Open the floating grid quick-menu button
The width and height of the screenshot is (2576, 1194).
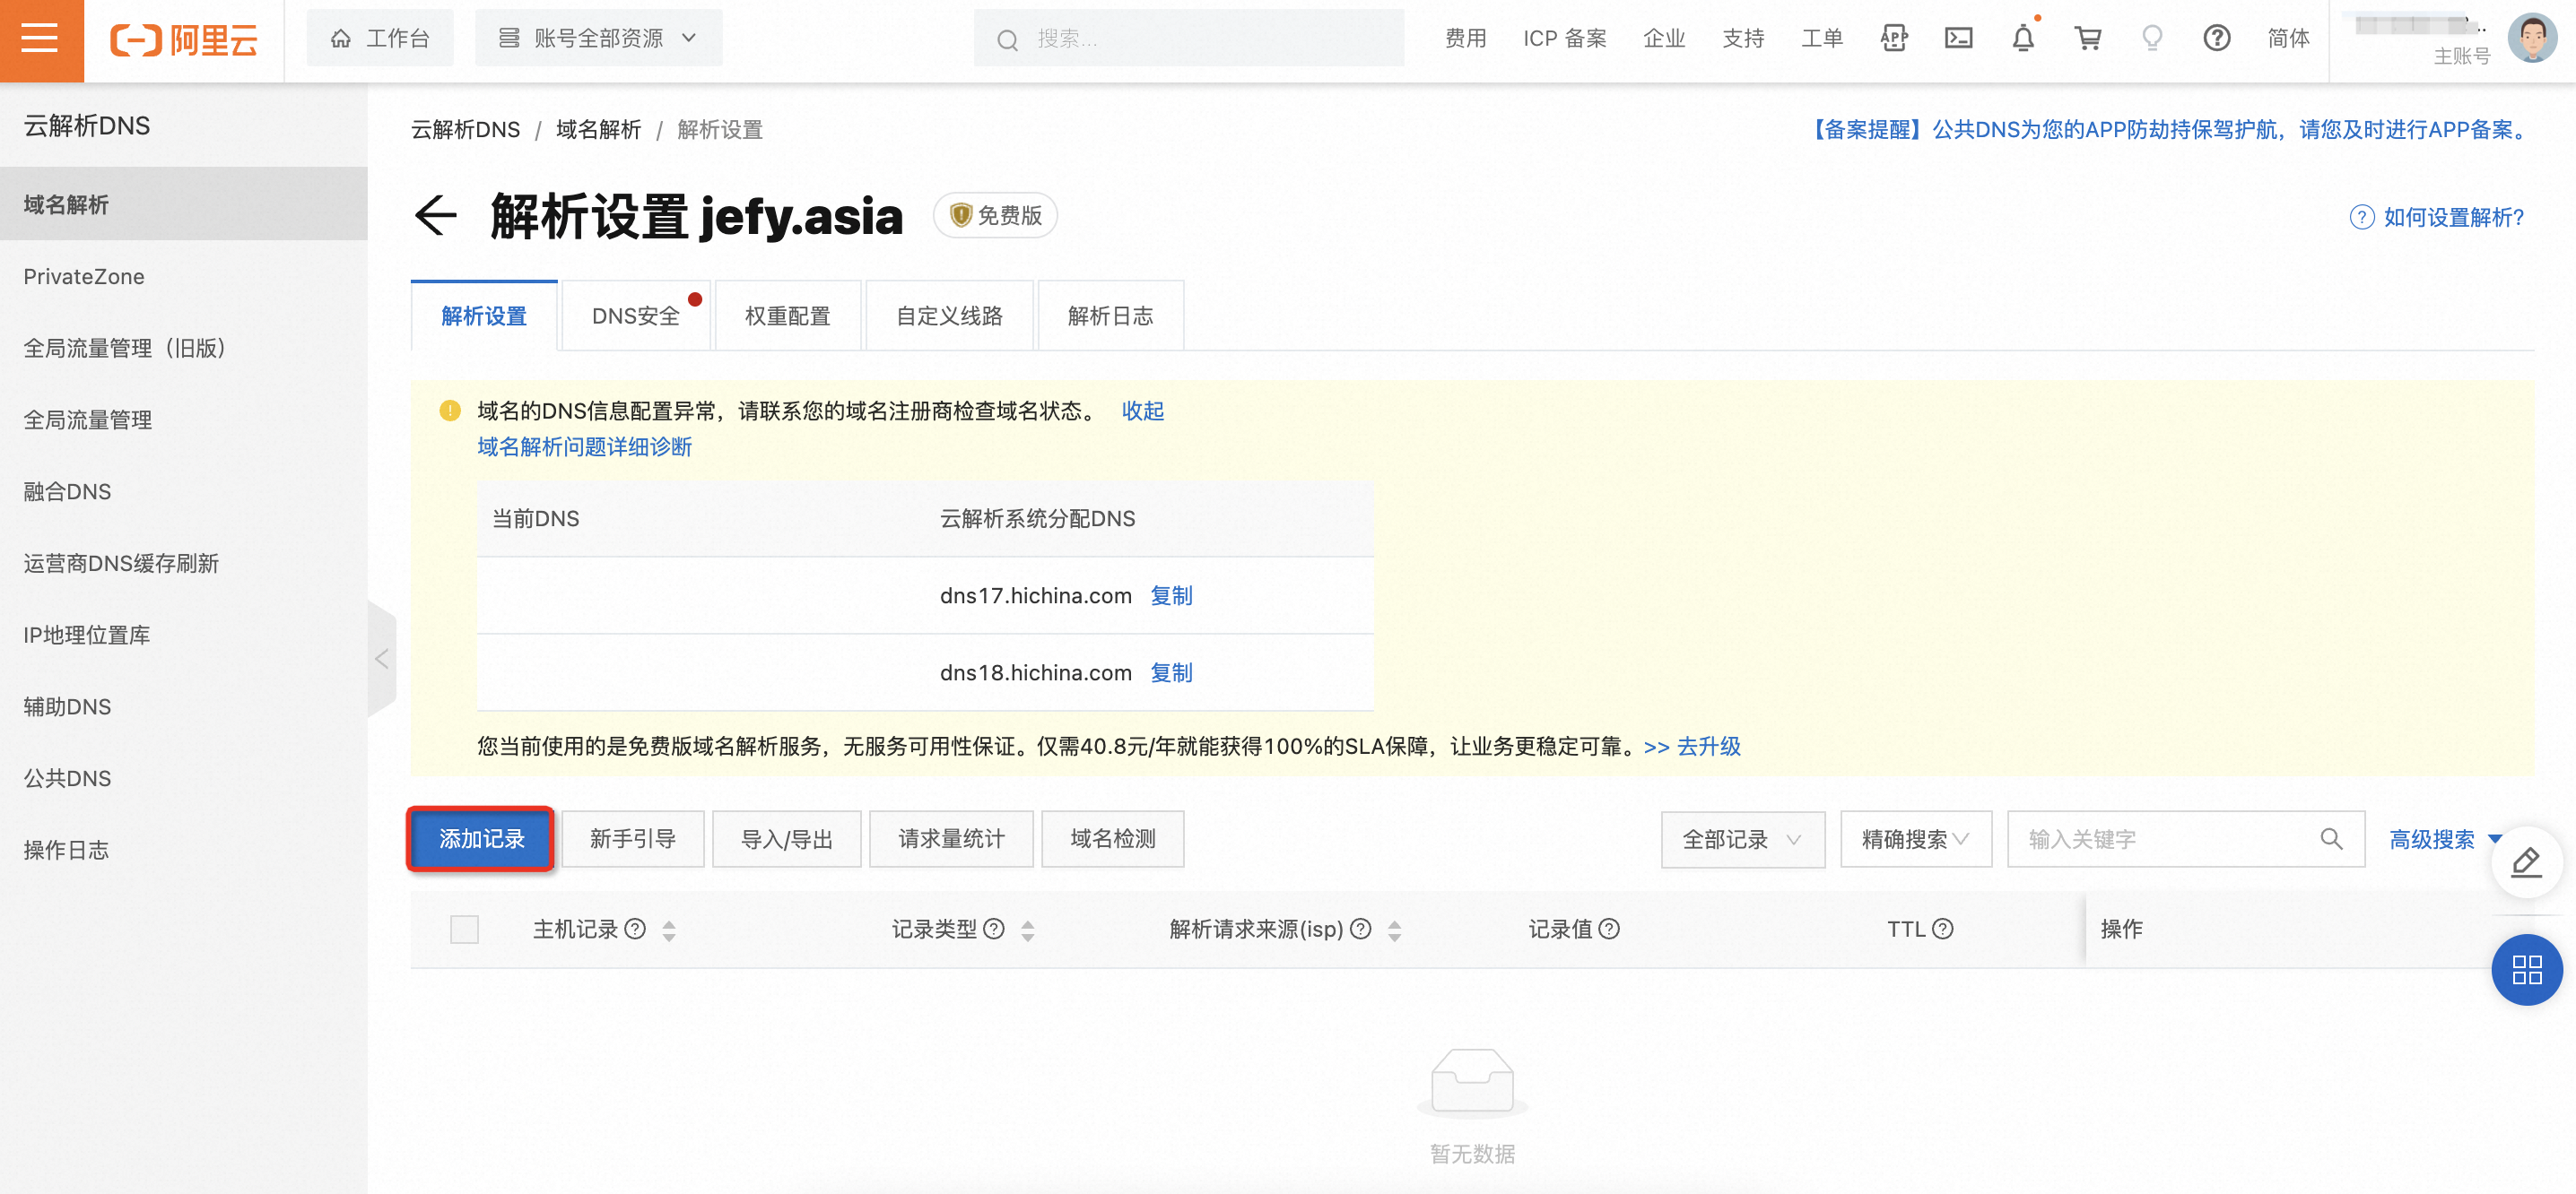pos(2527,969)
